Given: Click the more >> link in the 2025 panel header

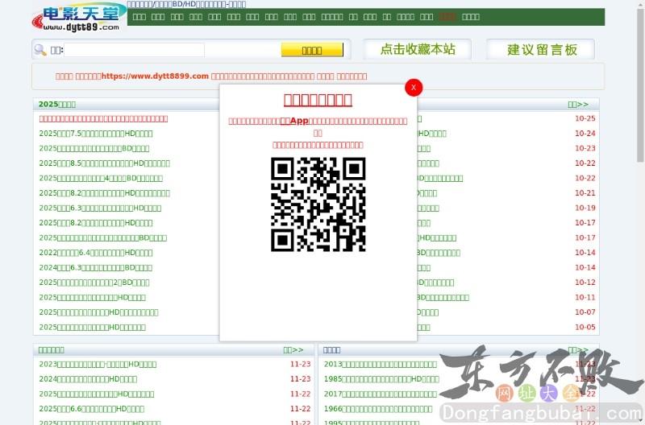Looking at the screenshot, I should (x=578, y=105).
